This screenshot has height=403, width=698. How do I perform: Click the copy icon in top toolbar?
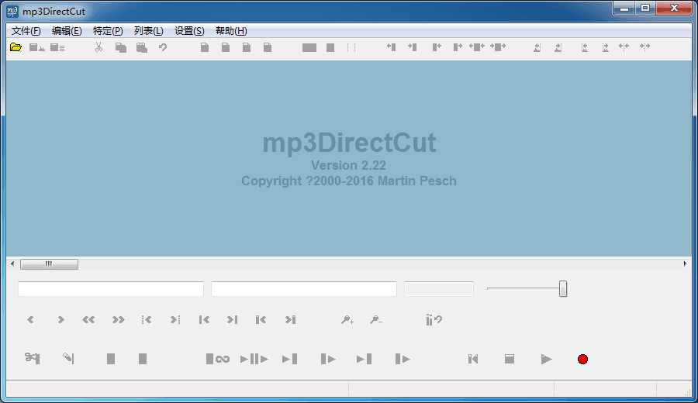[x=121, y=47]
